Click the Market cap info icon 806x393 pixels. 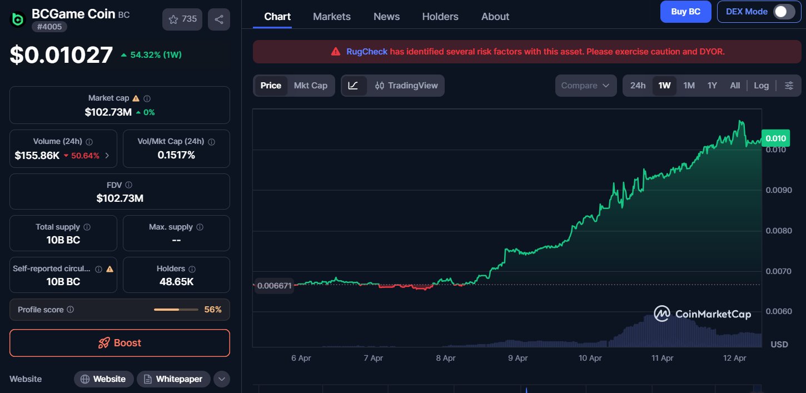[147, 98]
